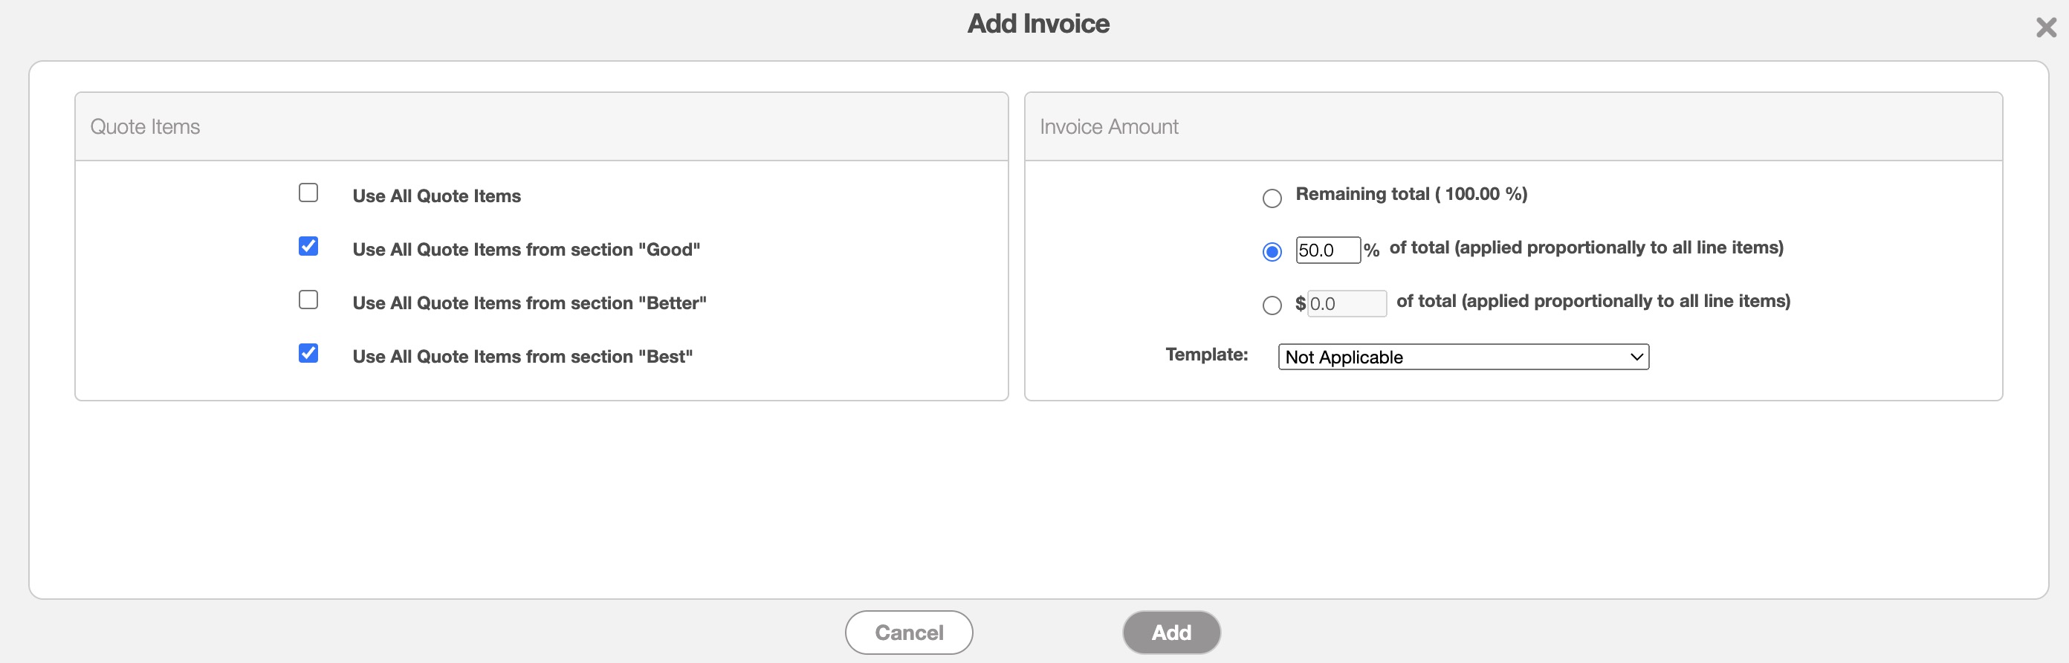The image size is (2069, 663).
Task: Uncheck the section "Good" quote items checkbox
Action: click(308, 246)
